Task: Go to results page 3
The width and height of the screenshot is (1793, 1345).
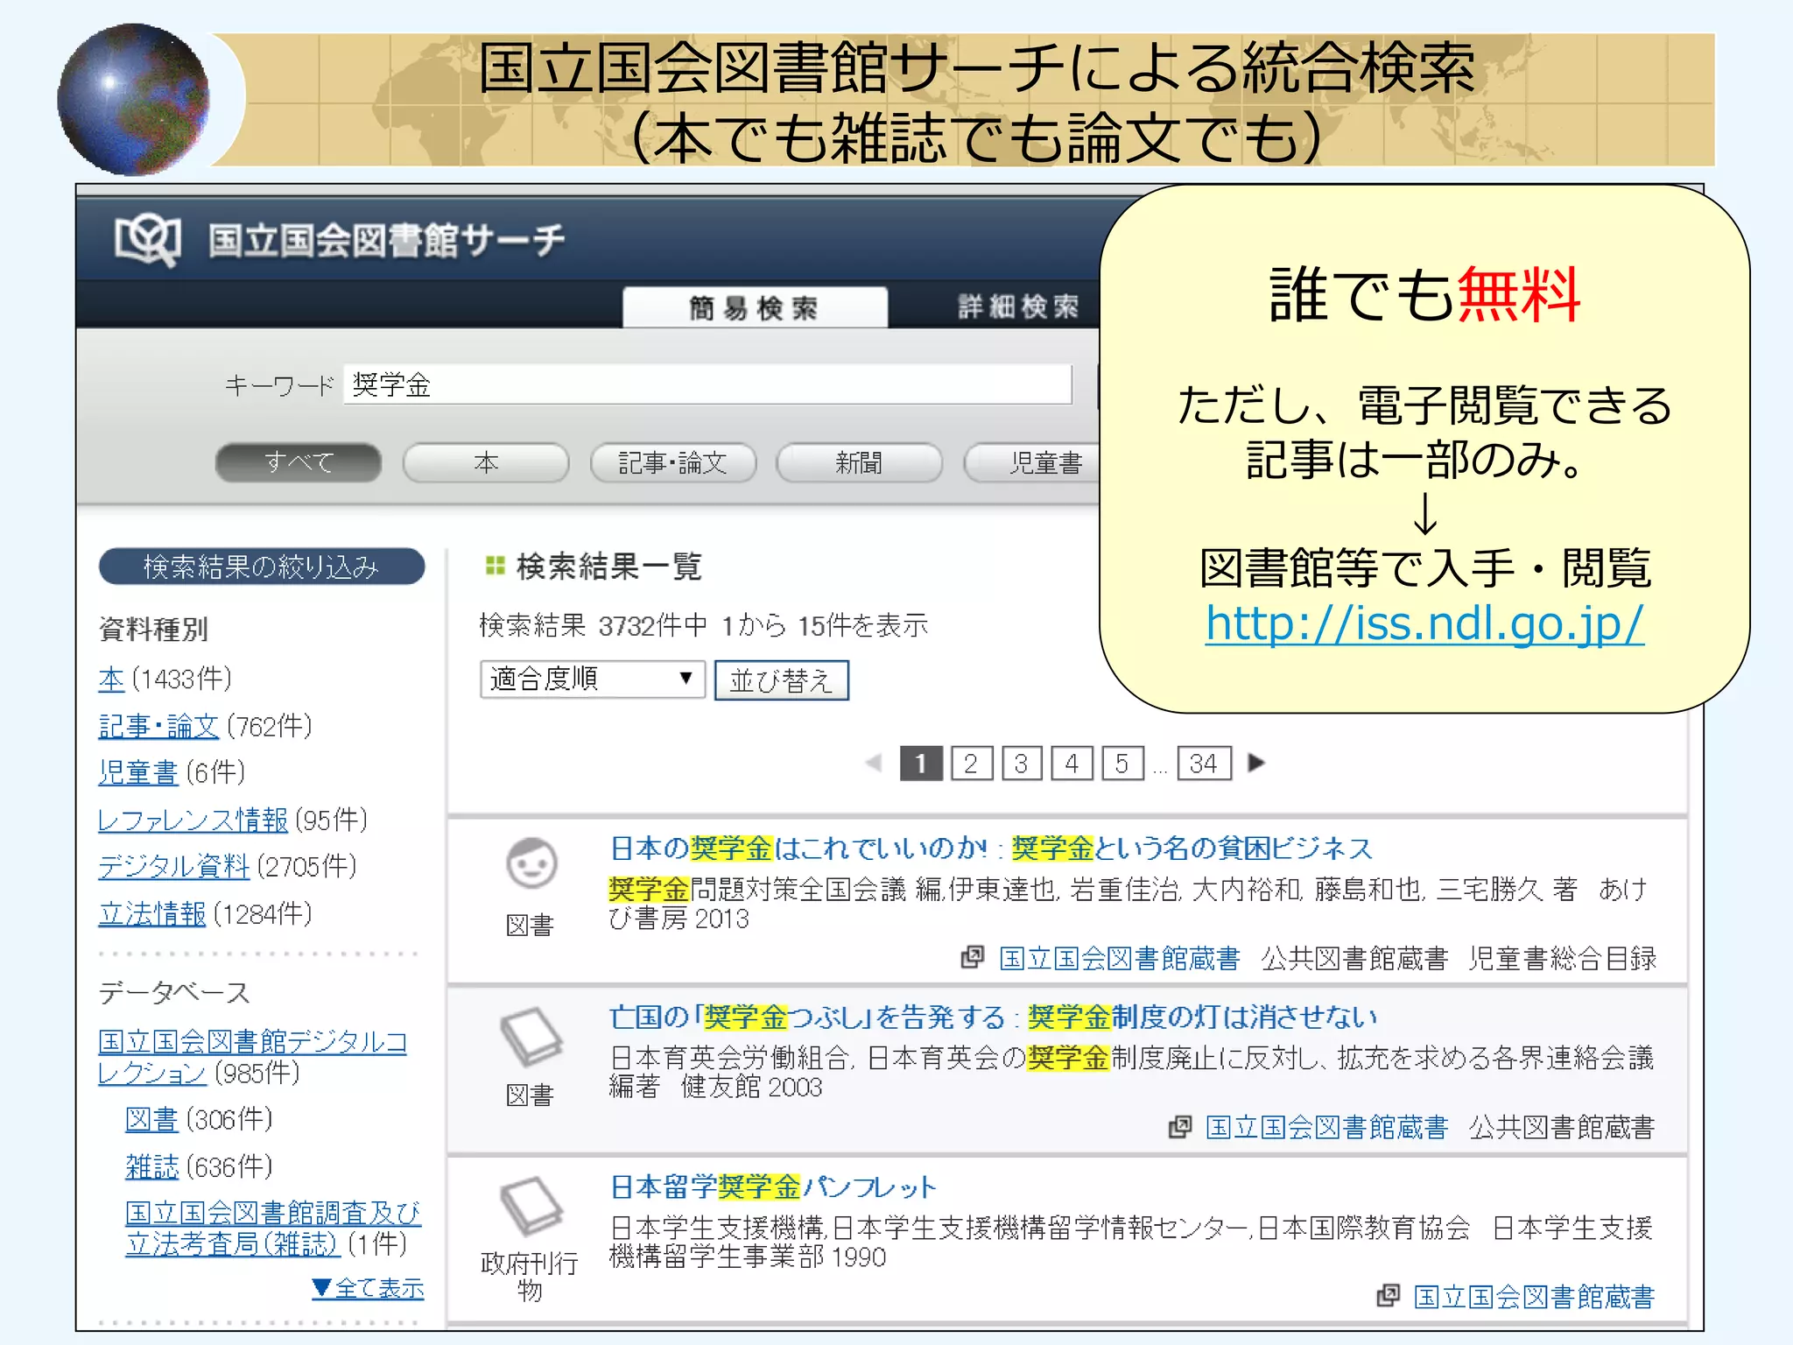Action: pos(1022,763)
